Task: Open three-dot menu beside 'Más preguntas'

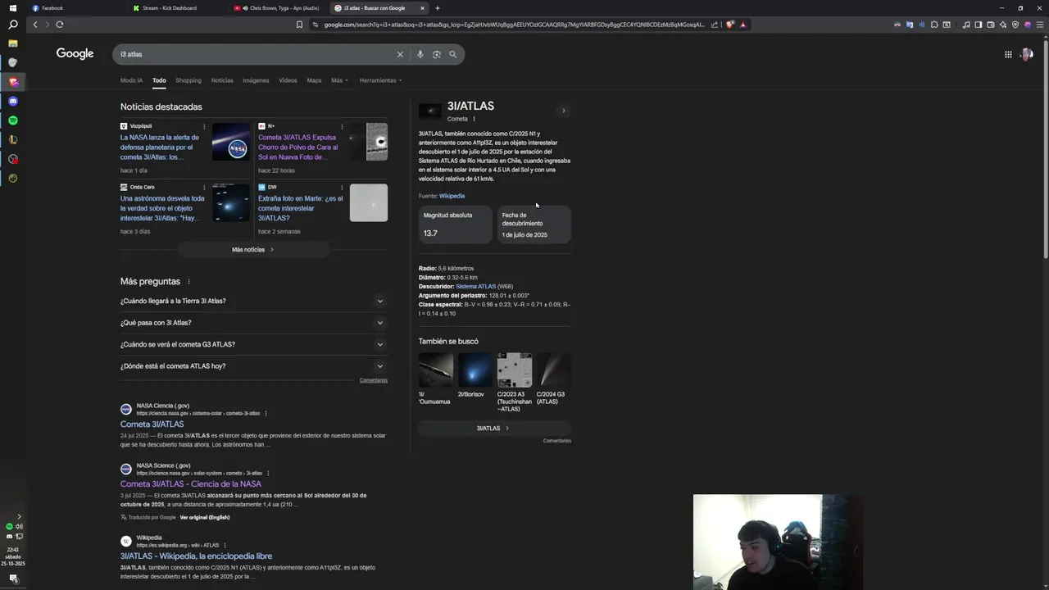Action: coord(188,282)
